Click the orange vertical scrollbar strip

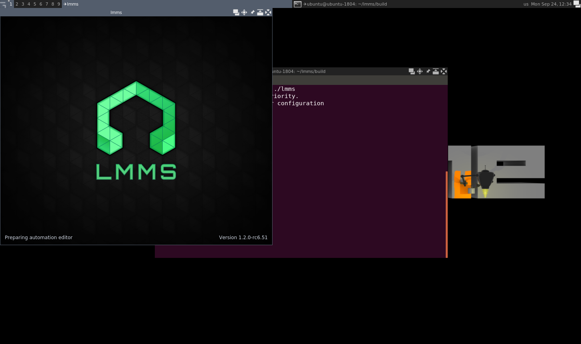coord(446,213)
